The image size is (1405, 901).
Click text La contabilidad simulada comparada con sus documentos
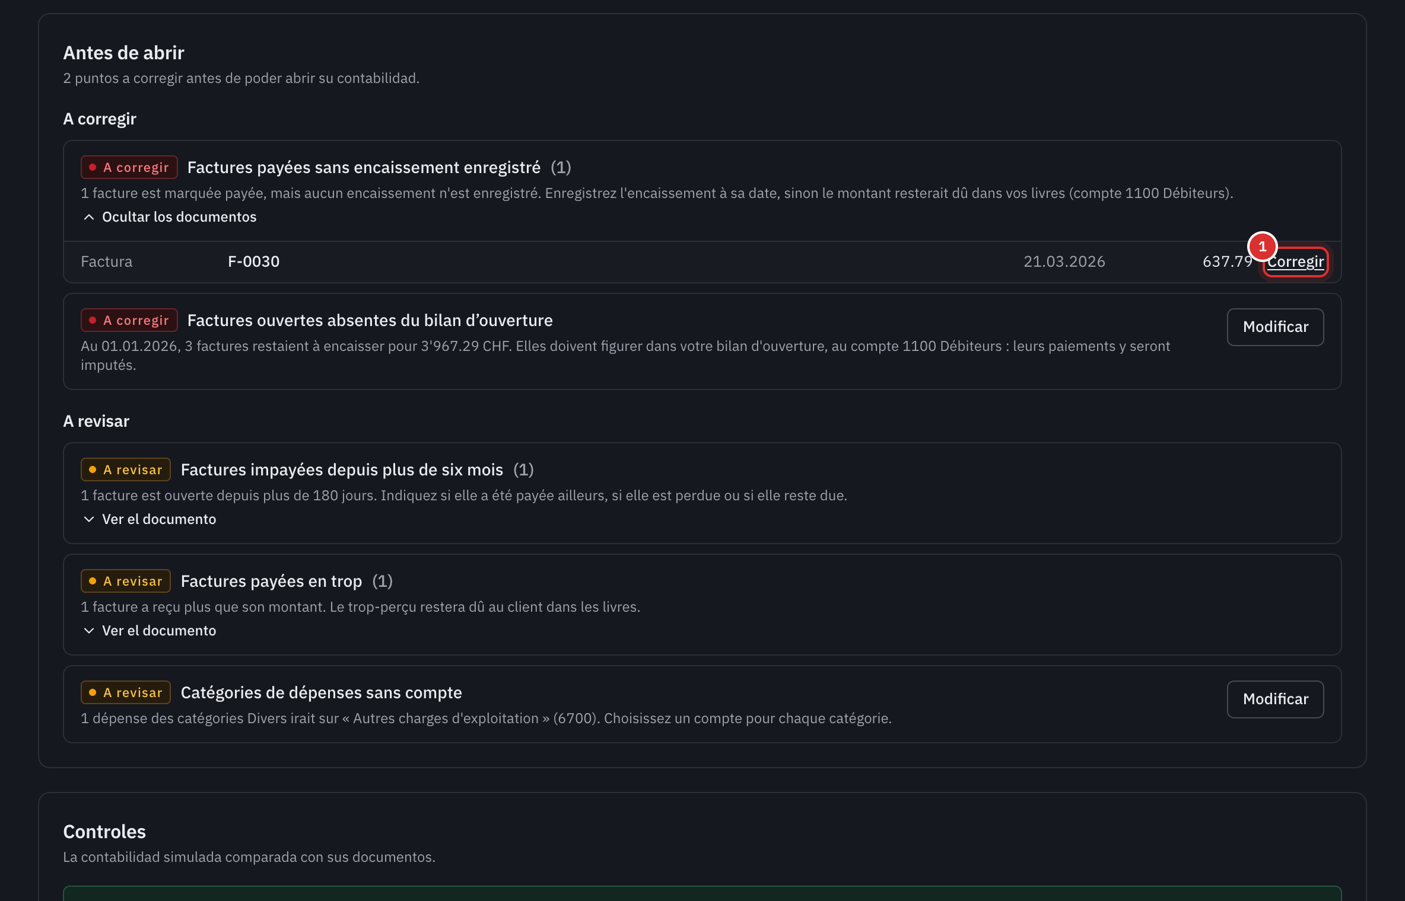[249, 857]
